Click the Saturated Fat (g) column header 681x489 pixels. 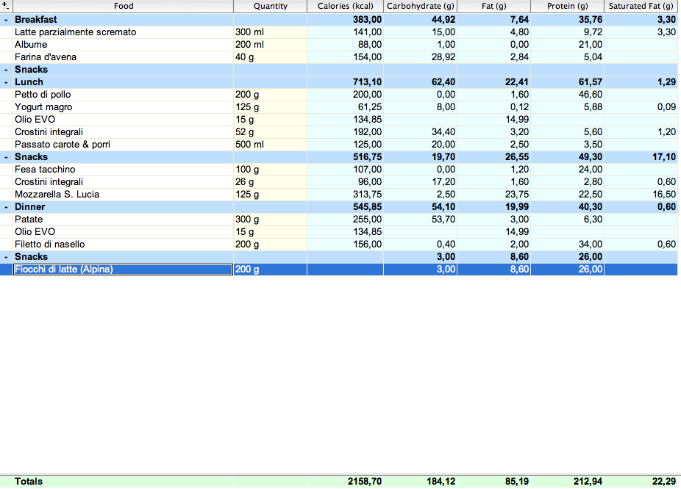coord(641,6)
